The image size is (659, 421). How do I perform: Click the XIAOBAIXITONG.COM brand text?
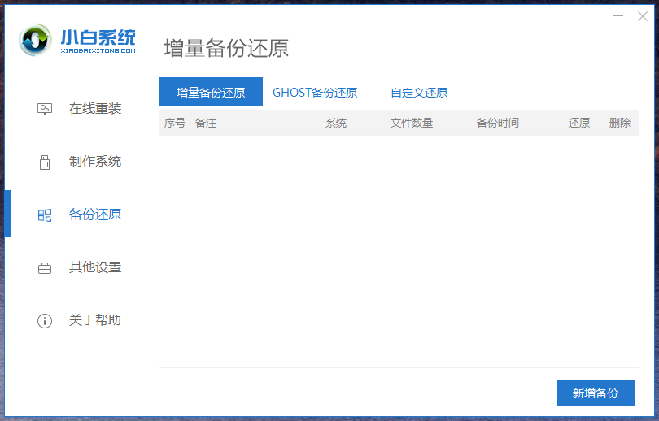[x=98, y=50]
